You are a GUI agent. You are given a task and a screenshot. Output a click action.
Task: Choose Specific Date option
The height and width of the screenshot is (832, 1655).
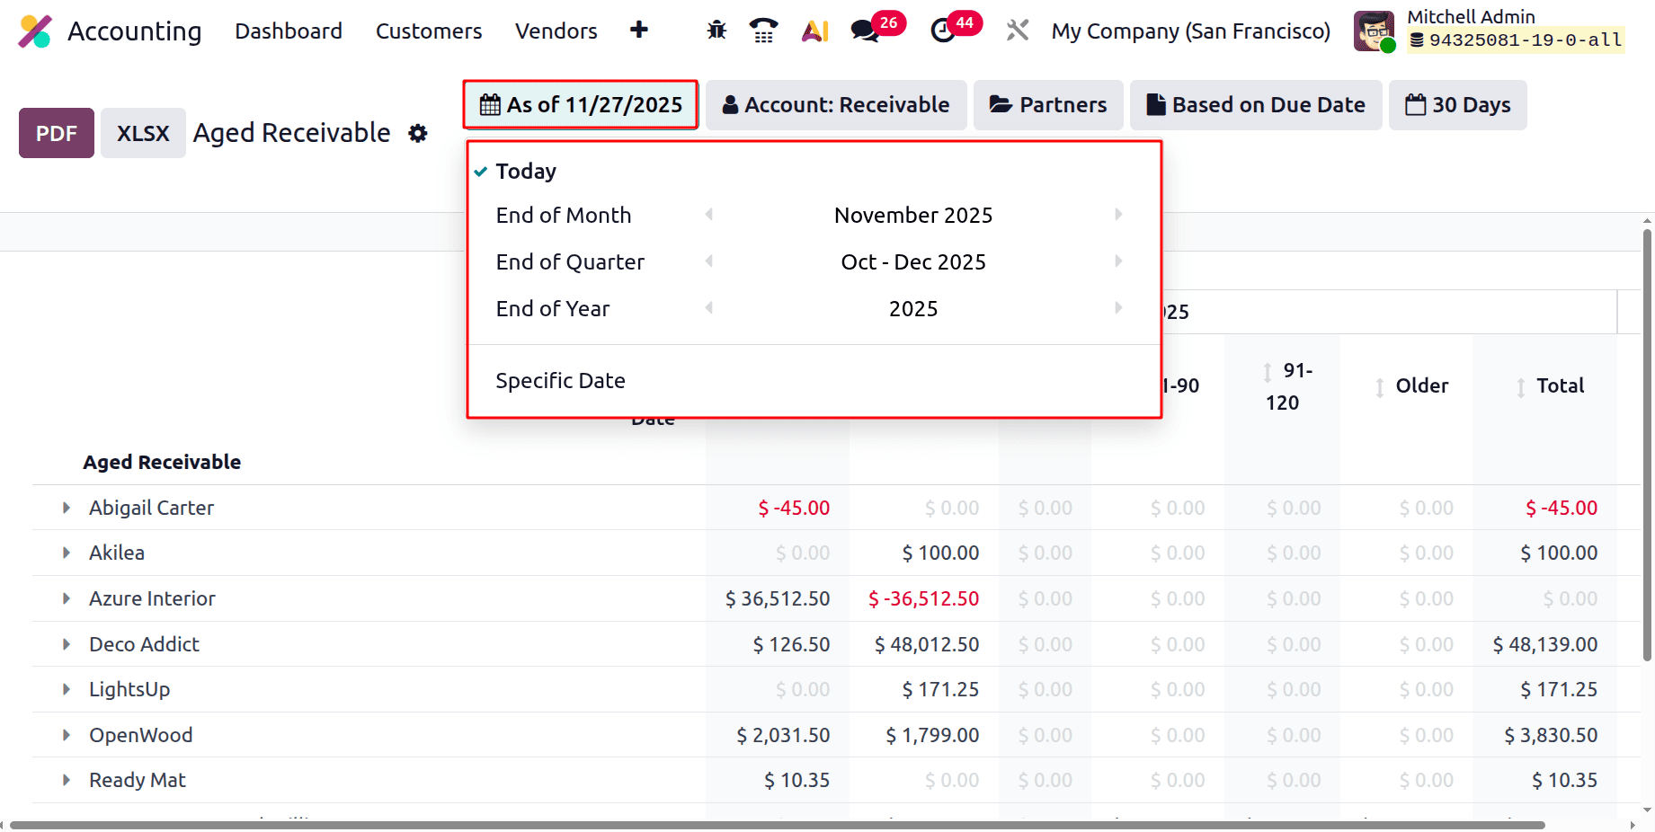560,381
